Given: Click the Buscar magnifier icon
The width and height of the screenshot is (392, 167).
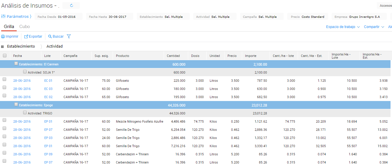Looking at the screenshot, I should 50,36.
